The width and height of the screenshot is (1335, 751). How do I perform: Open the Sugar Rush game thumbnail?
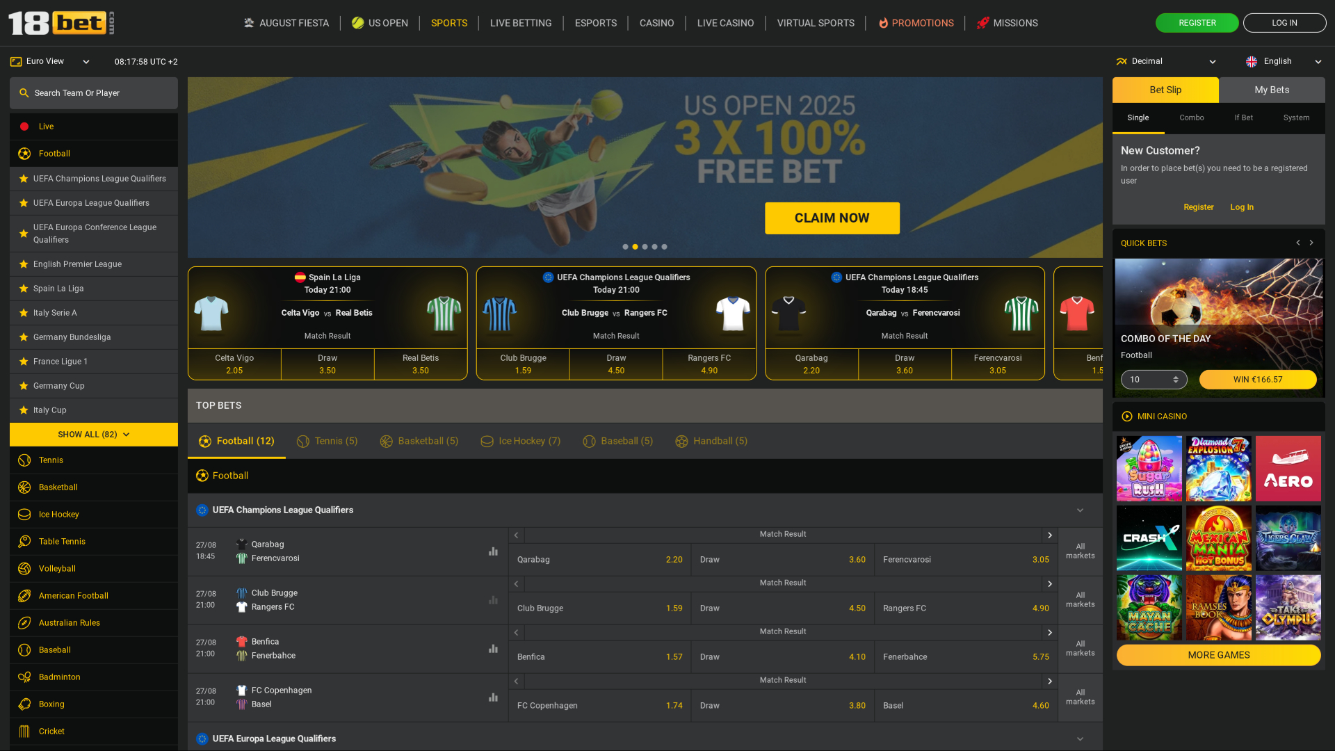pos(1149,468)
